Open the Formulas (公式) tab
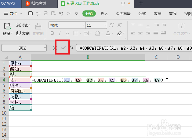The image size is (192, 140). (x=142, y=13)
